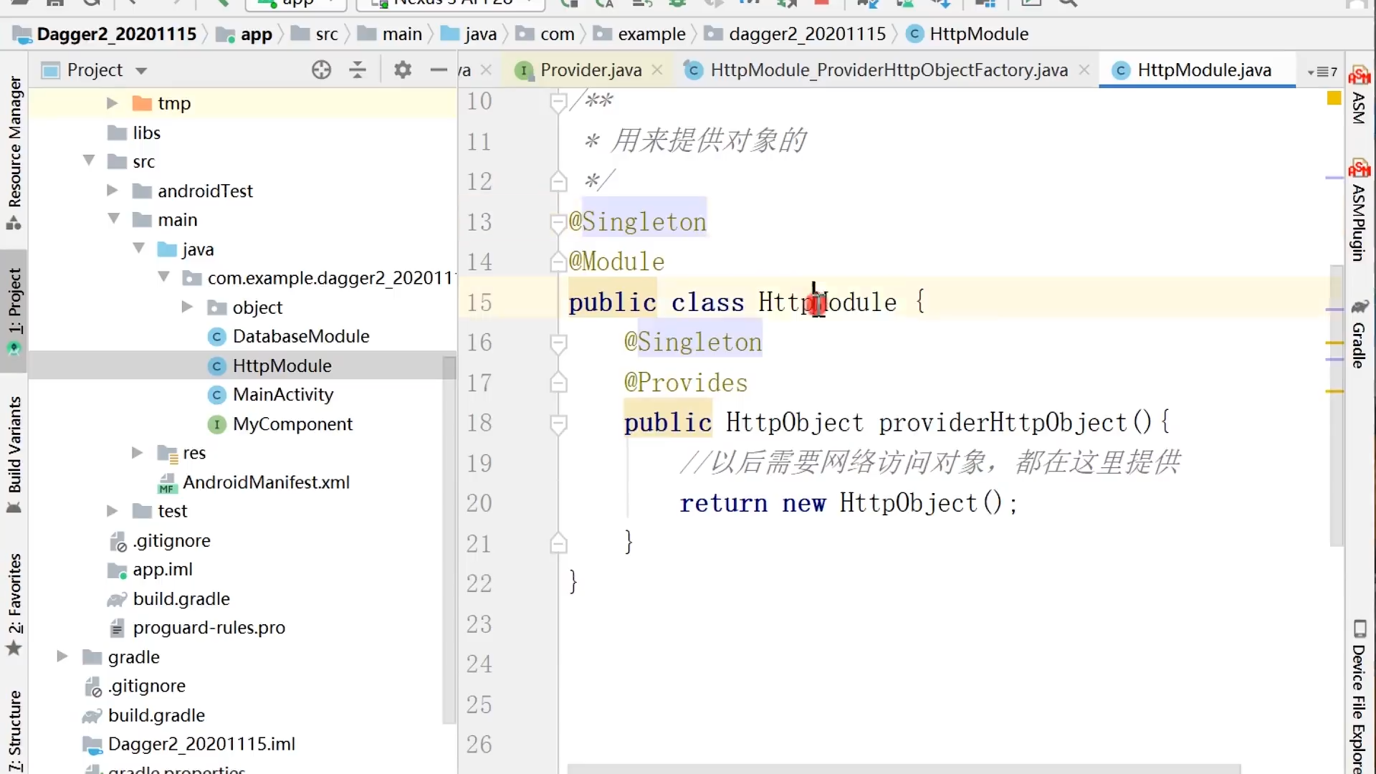Click the collapse all icon in Project panel
This screenshot has width=1376, height=774.
point(358,70)
